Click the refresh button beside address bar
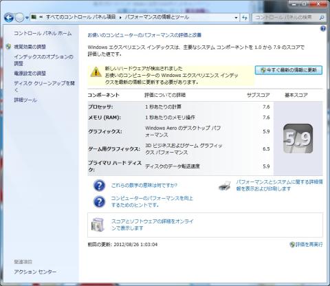330x286 pixels. 245,17
